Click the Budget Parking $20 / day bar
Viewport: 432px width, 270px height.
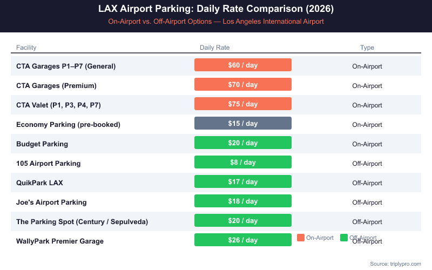242,143
